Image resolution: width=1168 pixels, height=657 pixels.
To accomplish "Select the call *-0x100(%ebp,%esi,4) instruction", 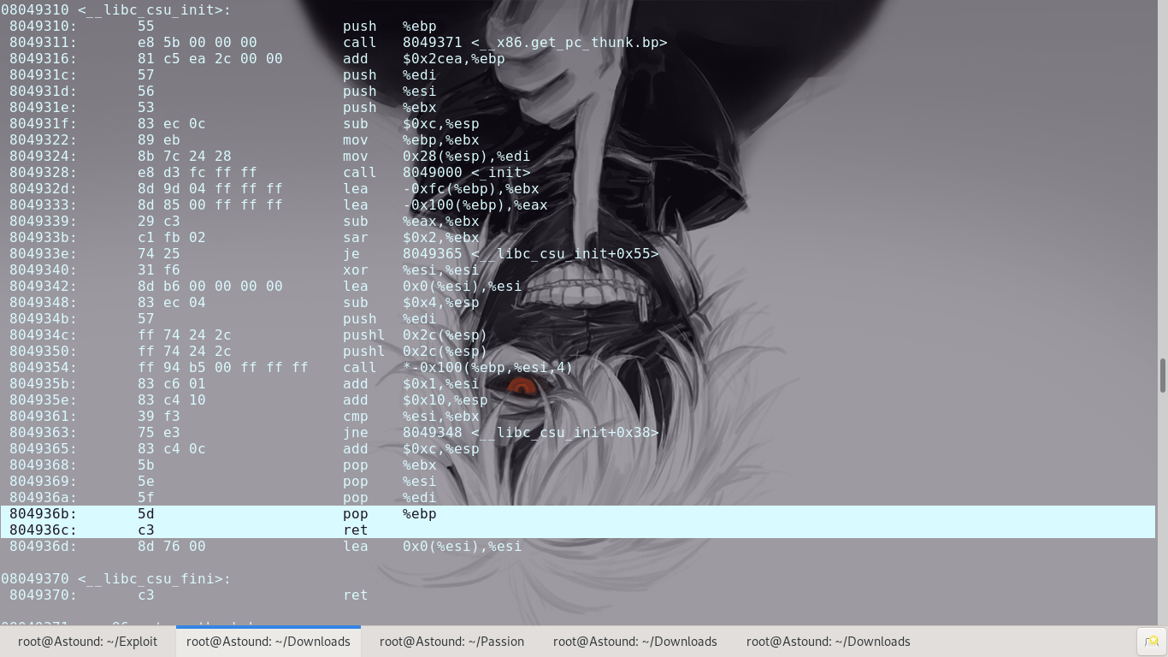I will [457, 368].
